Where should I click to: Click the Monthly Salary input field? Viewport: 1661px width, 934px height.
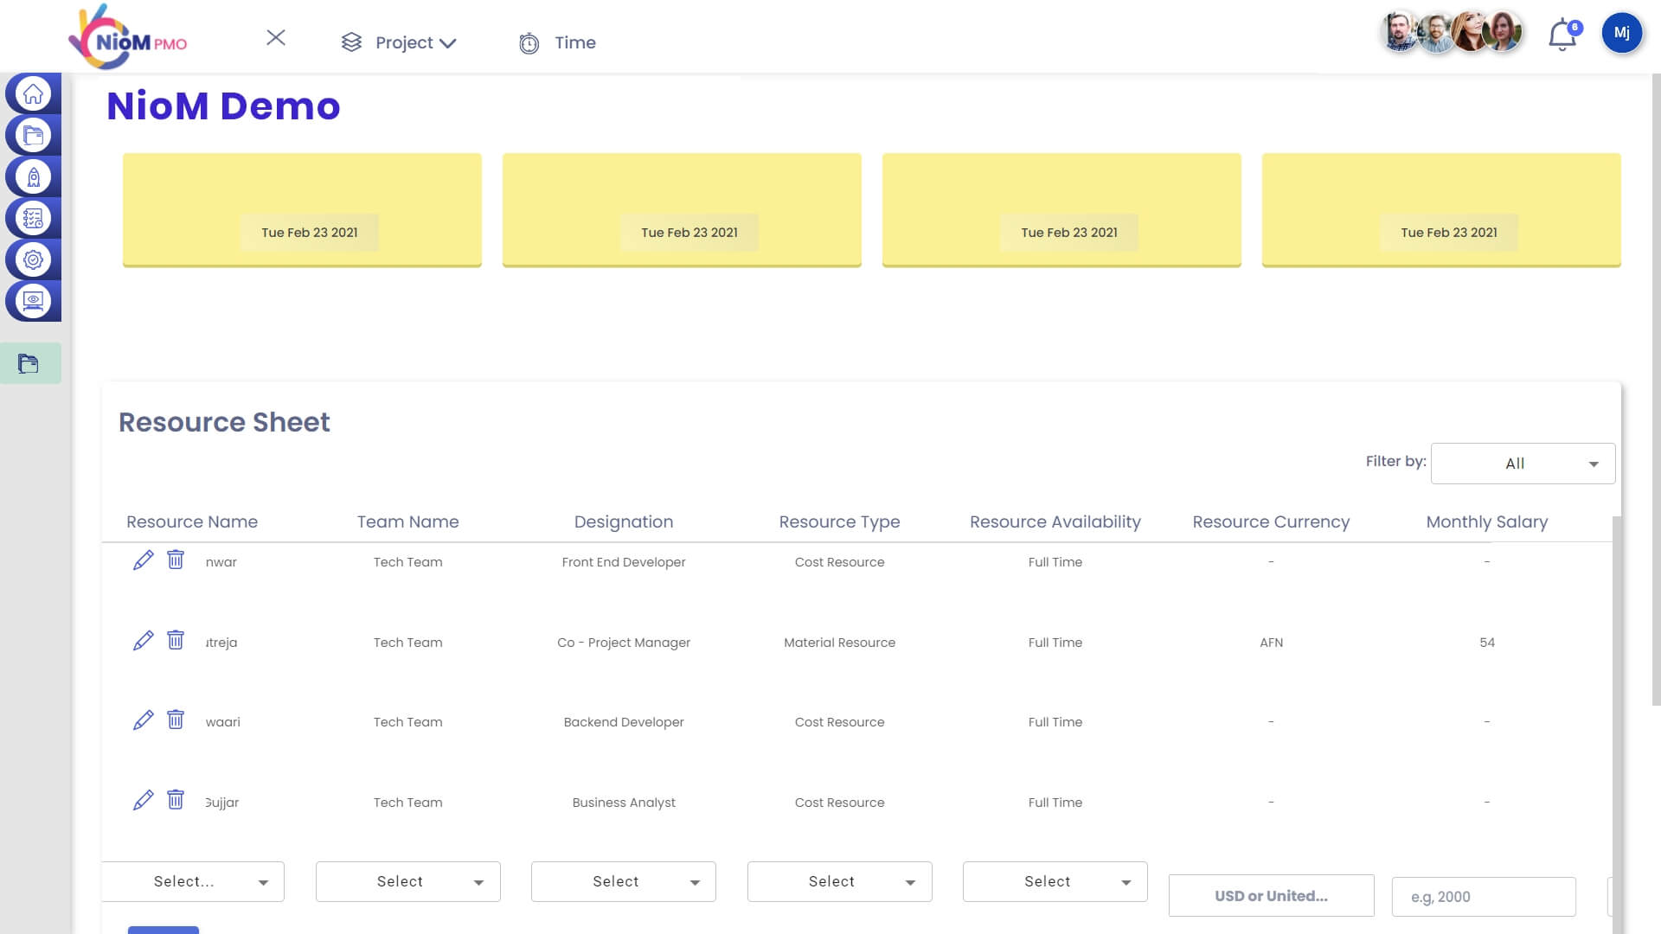pos(1483,897)
